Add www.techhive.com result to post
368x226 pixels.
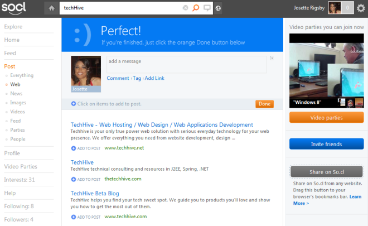[86, 217]
